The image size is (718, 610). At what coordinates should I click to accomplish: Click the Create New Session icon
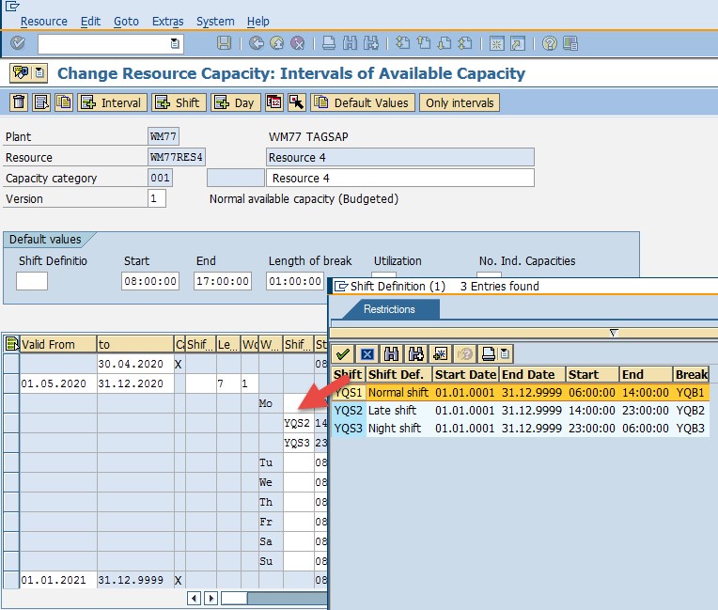click(x=497, y=43)
